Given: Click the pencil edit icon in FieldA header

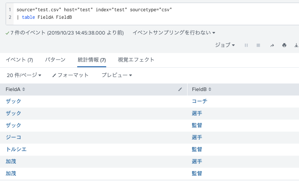Looking at the screenshot, I should click(x=180, y=89).
